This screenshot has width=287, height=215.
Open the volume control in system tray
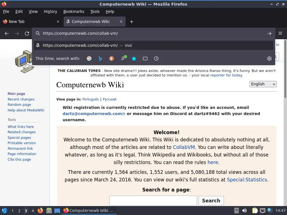tap(244, 211)
